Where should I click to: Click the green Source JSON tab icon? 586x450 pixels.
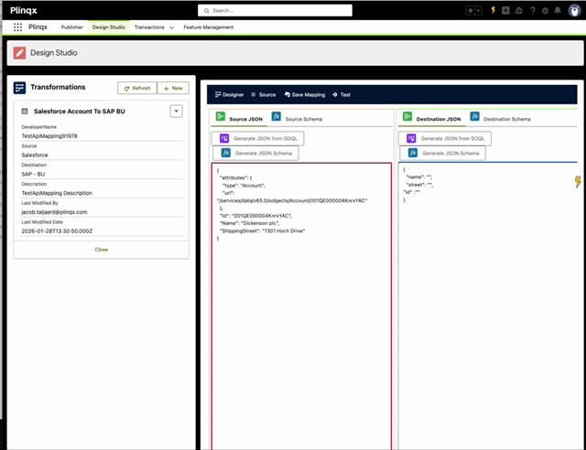(221, 116)
